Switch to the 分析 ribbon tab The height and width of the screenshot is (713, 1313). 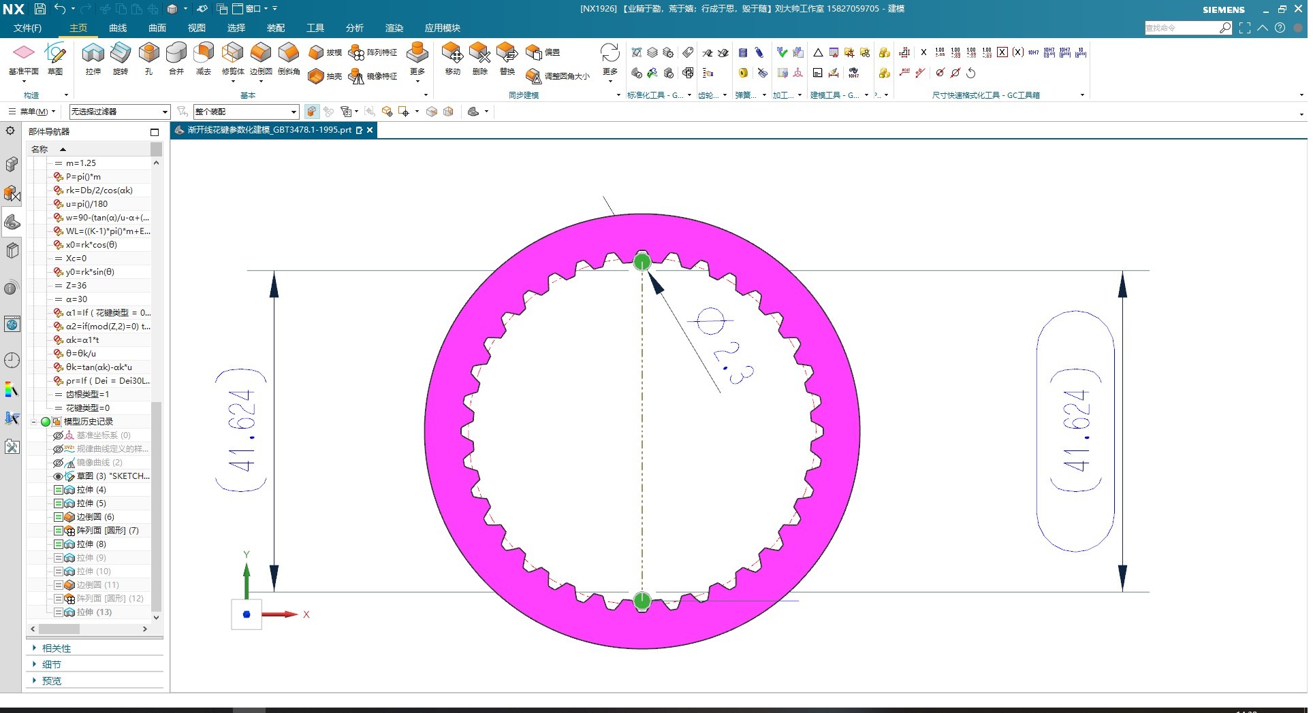[355, 28]
